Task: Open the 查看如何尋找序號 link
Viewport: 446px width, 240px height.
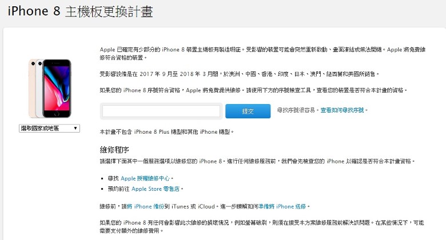Action: (342, 110)
